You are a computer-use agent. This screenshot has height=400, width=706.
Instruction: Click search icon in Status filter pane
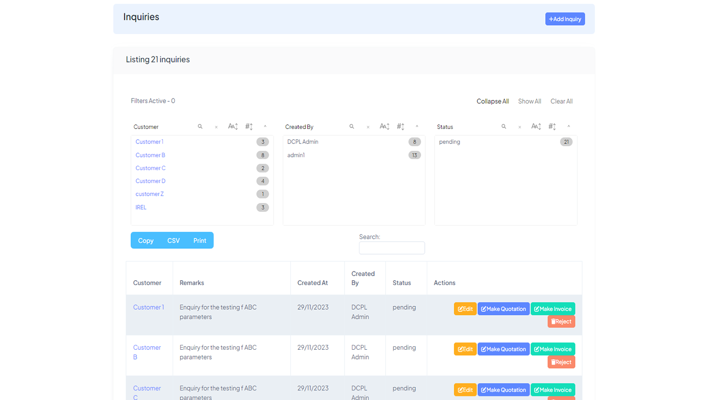click(504, 127)
